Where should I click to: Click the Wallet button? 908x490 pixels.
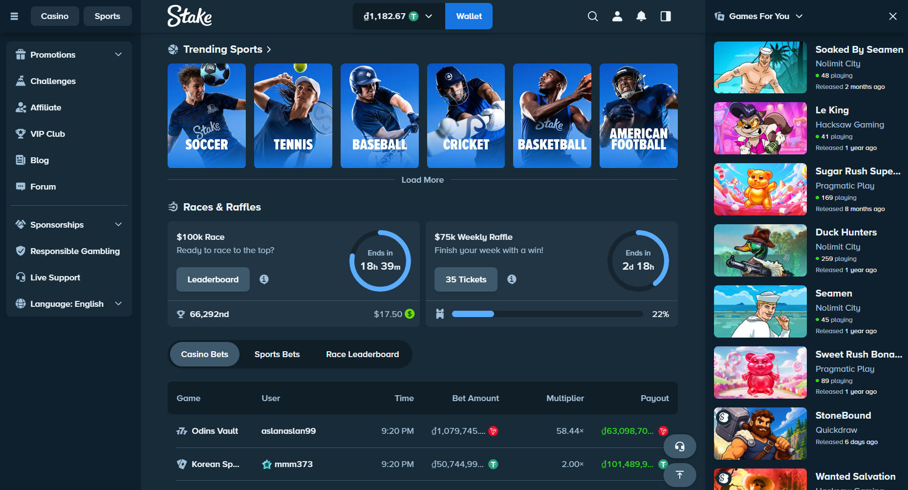click(x=469, y=16)
